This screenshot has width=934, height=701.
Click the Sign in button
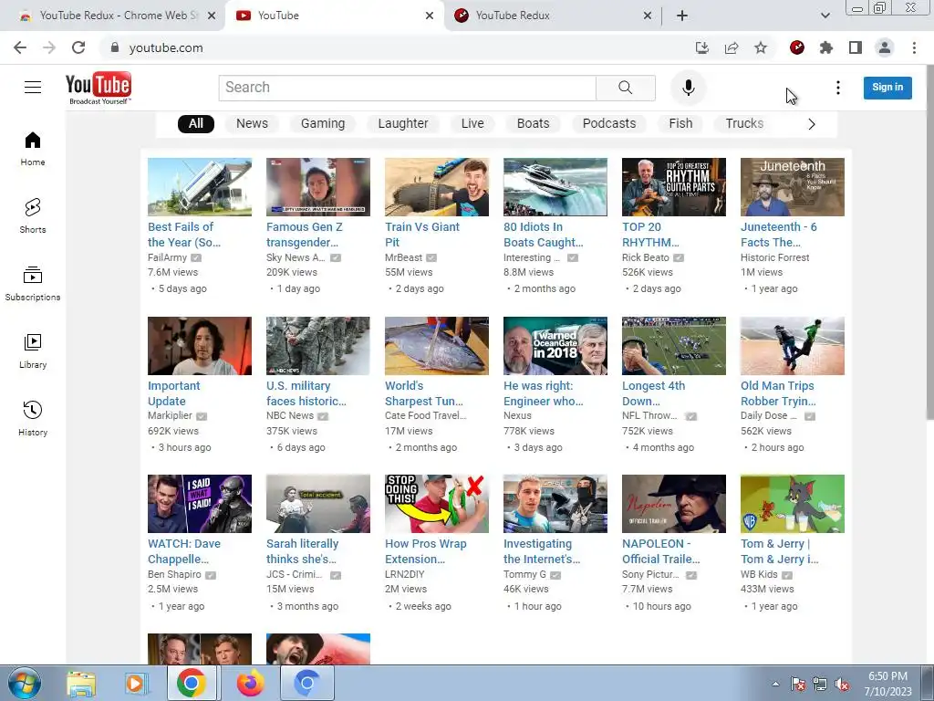887,87
